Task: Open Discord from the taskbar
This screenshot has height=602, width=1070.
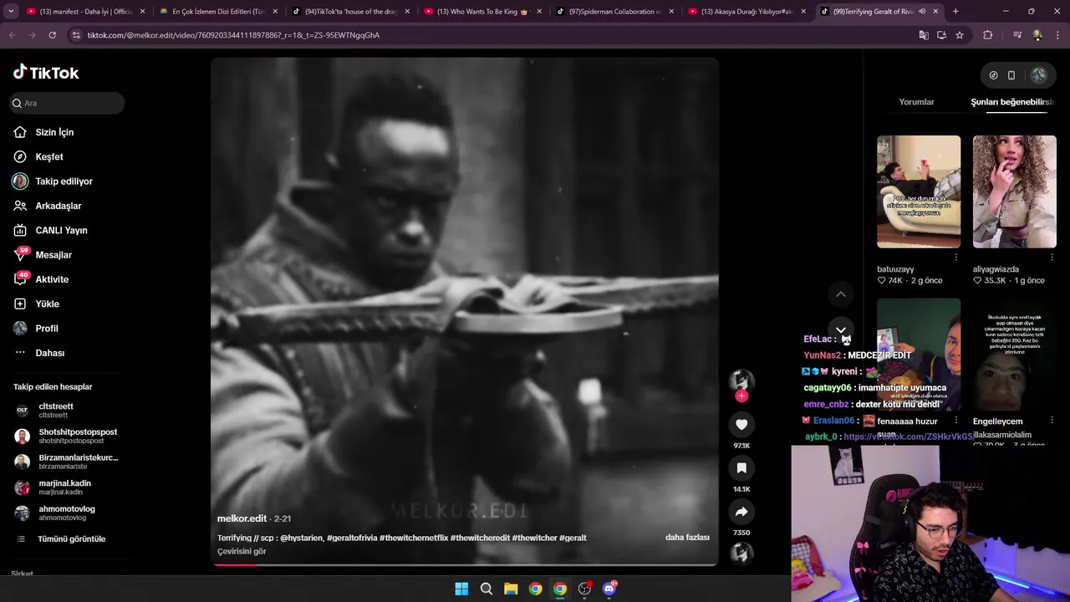Action: point(609,589)
